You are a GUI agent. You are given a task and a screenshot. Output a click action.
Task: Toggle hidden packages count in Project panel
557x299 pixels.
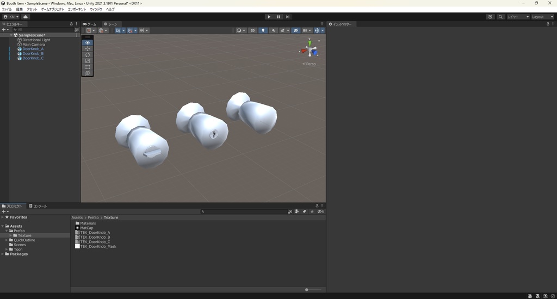pos(321,211)
